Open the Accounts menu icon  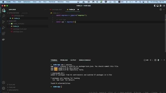3,82
